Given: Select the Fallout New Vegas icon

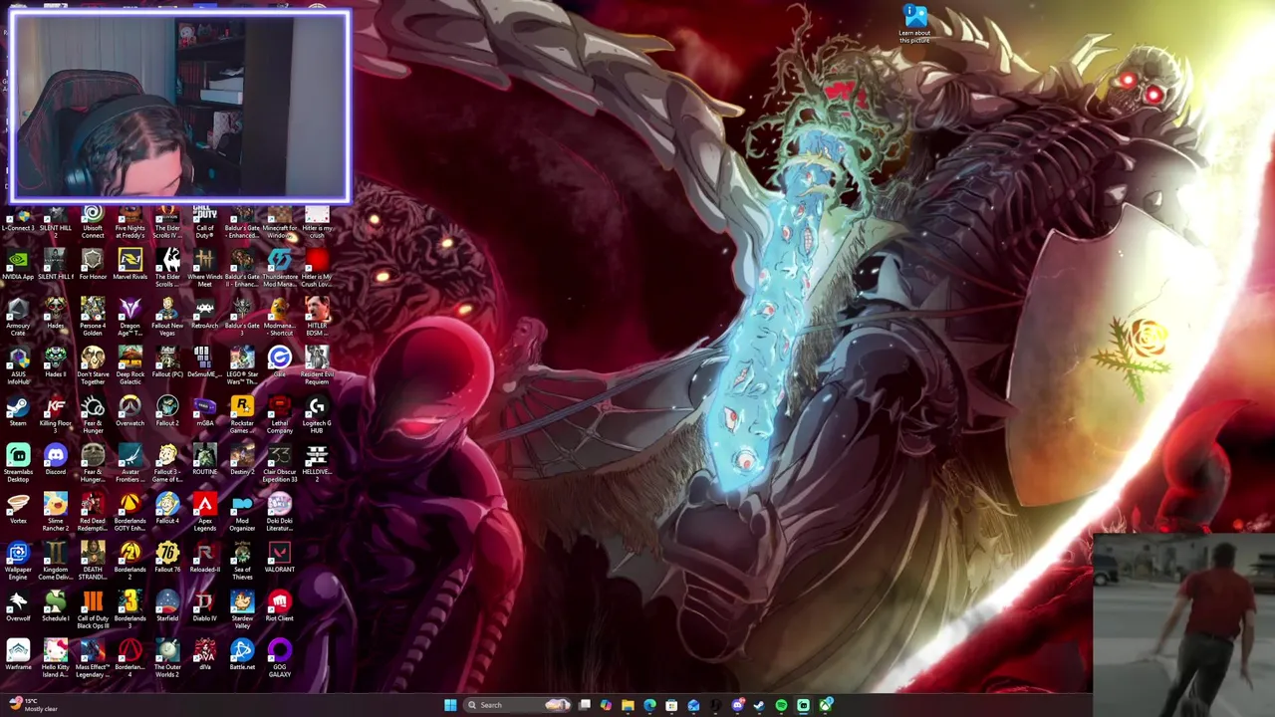Looking at the screenshot, I should (167, 318).
